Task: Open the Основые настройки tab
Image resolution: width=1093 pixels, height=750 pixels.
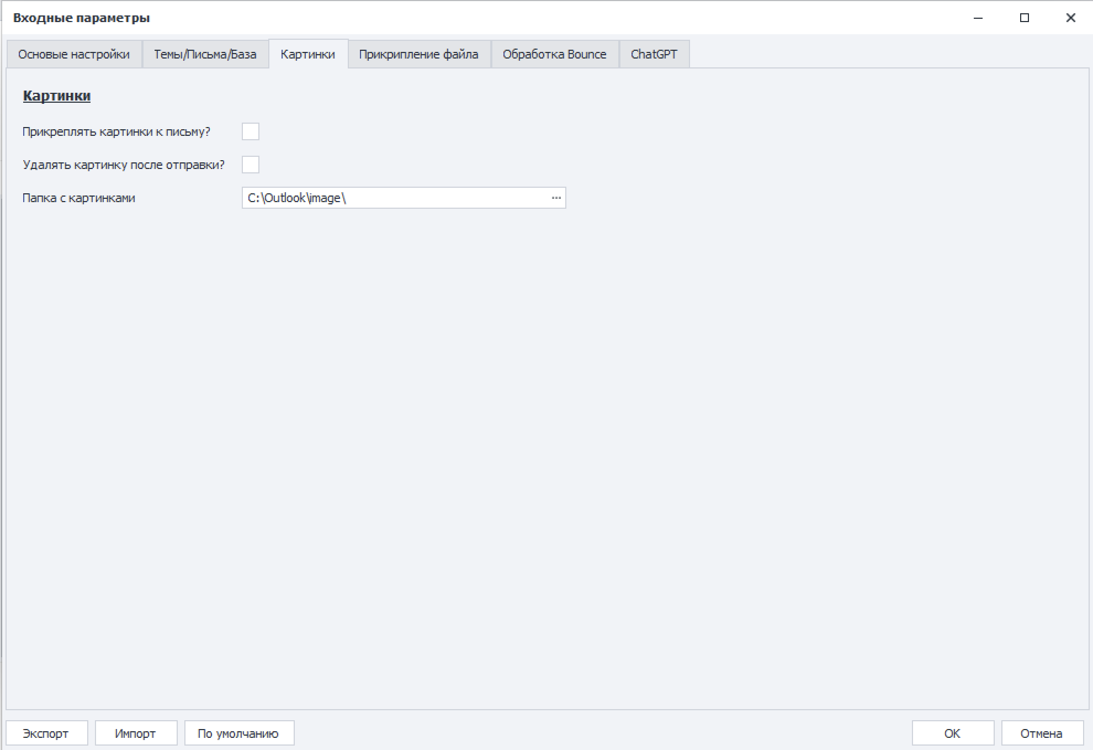Action: click(74, 54)
